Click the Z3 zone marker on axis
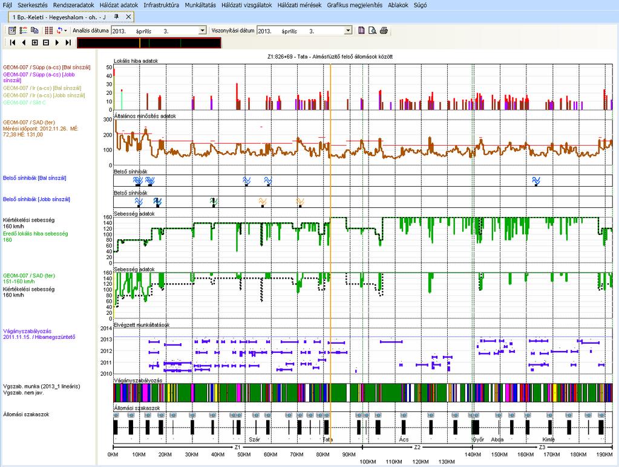Image resolution: width=619 pixels, height=467 pixels. pos(542,447)
